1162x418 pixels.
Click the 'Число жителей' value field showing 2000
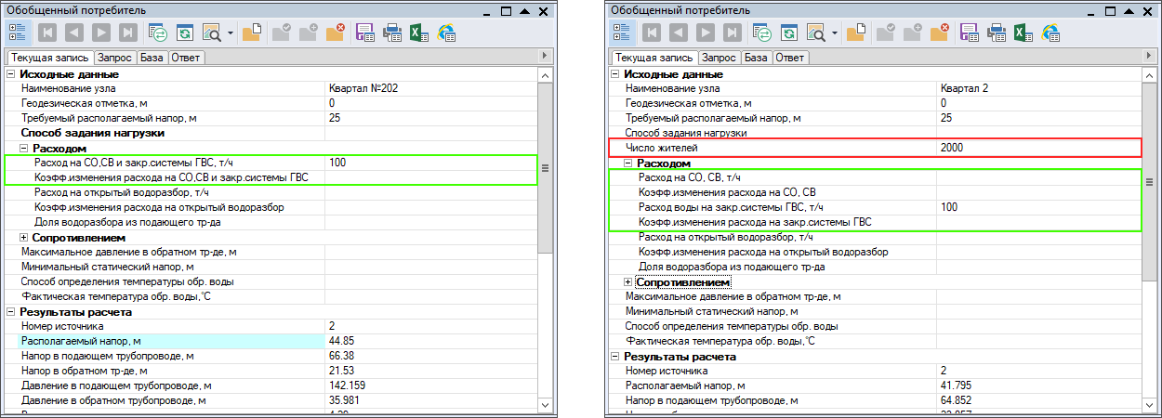pyautogui.click(x=1037, y=148)
